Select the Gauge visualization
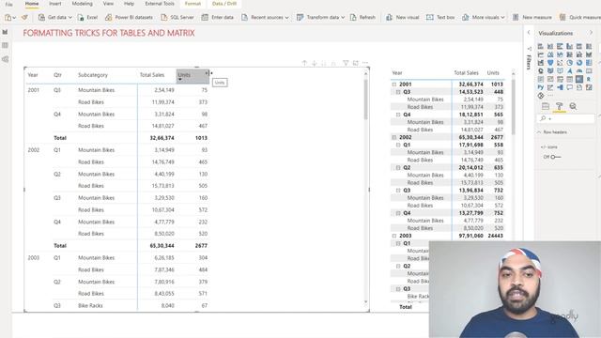This screenshot has height=338, width=601. coord(579,71)
